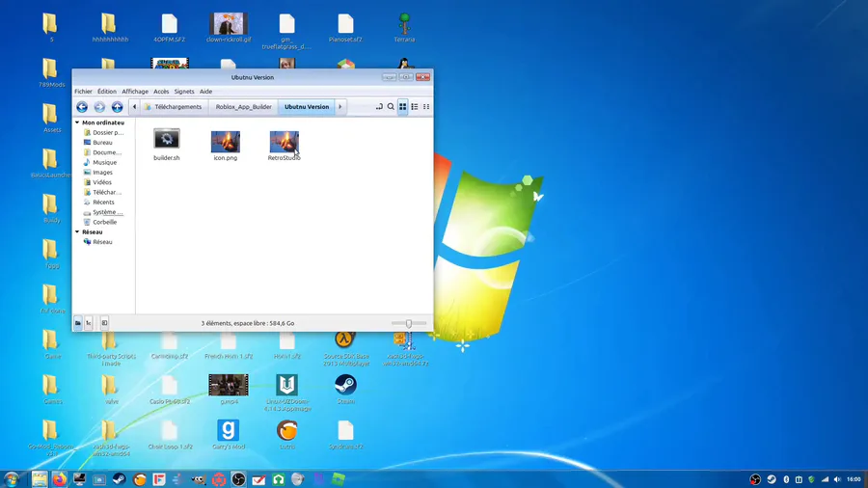Select Pianoset.sf2 on the desktop
The image size is (868, 488).
point(345,28)
